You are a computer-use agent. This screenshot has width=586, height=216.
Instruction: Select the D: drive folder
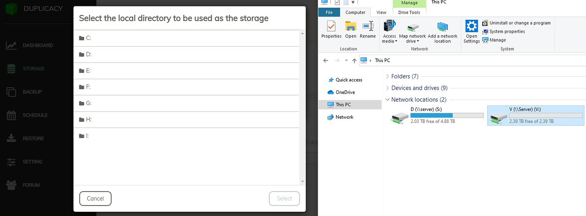coord(186,54)
